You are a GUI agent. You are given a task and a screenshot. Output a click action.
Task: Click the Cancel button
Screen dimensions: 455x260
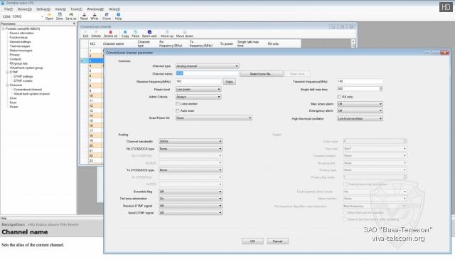[277, 241]
